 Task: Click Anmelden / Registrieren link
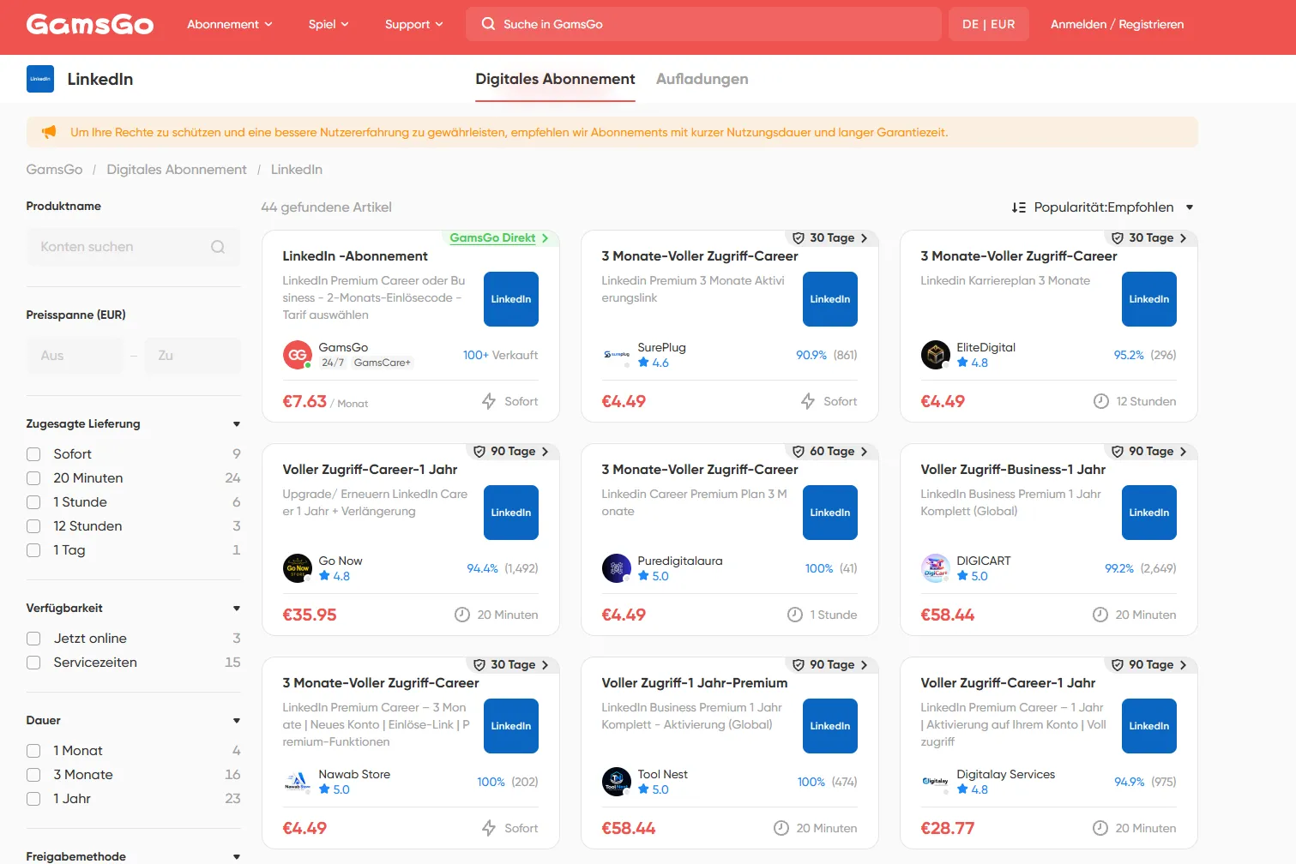click(1117, 24)
